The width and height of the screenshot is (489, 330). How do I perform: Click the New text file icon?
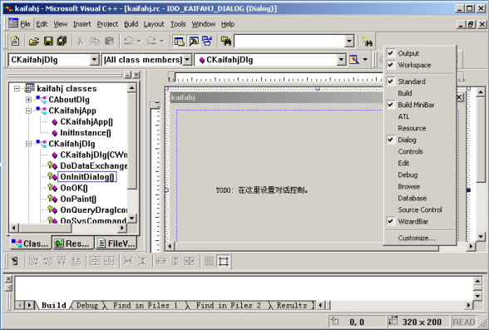[14, 41]
